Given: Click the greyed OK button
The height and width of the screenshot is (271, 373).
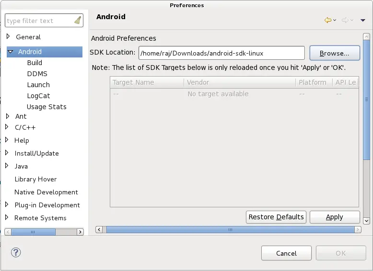Looking at the screenshot, I should tap(341, 253).
